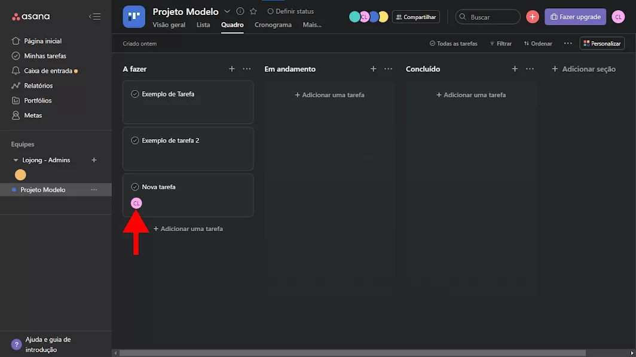
Task: Select Projeto Modelo in the sidebar
Action: [x=42, y=190]
